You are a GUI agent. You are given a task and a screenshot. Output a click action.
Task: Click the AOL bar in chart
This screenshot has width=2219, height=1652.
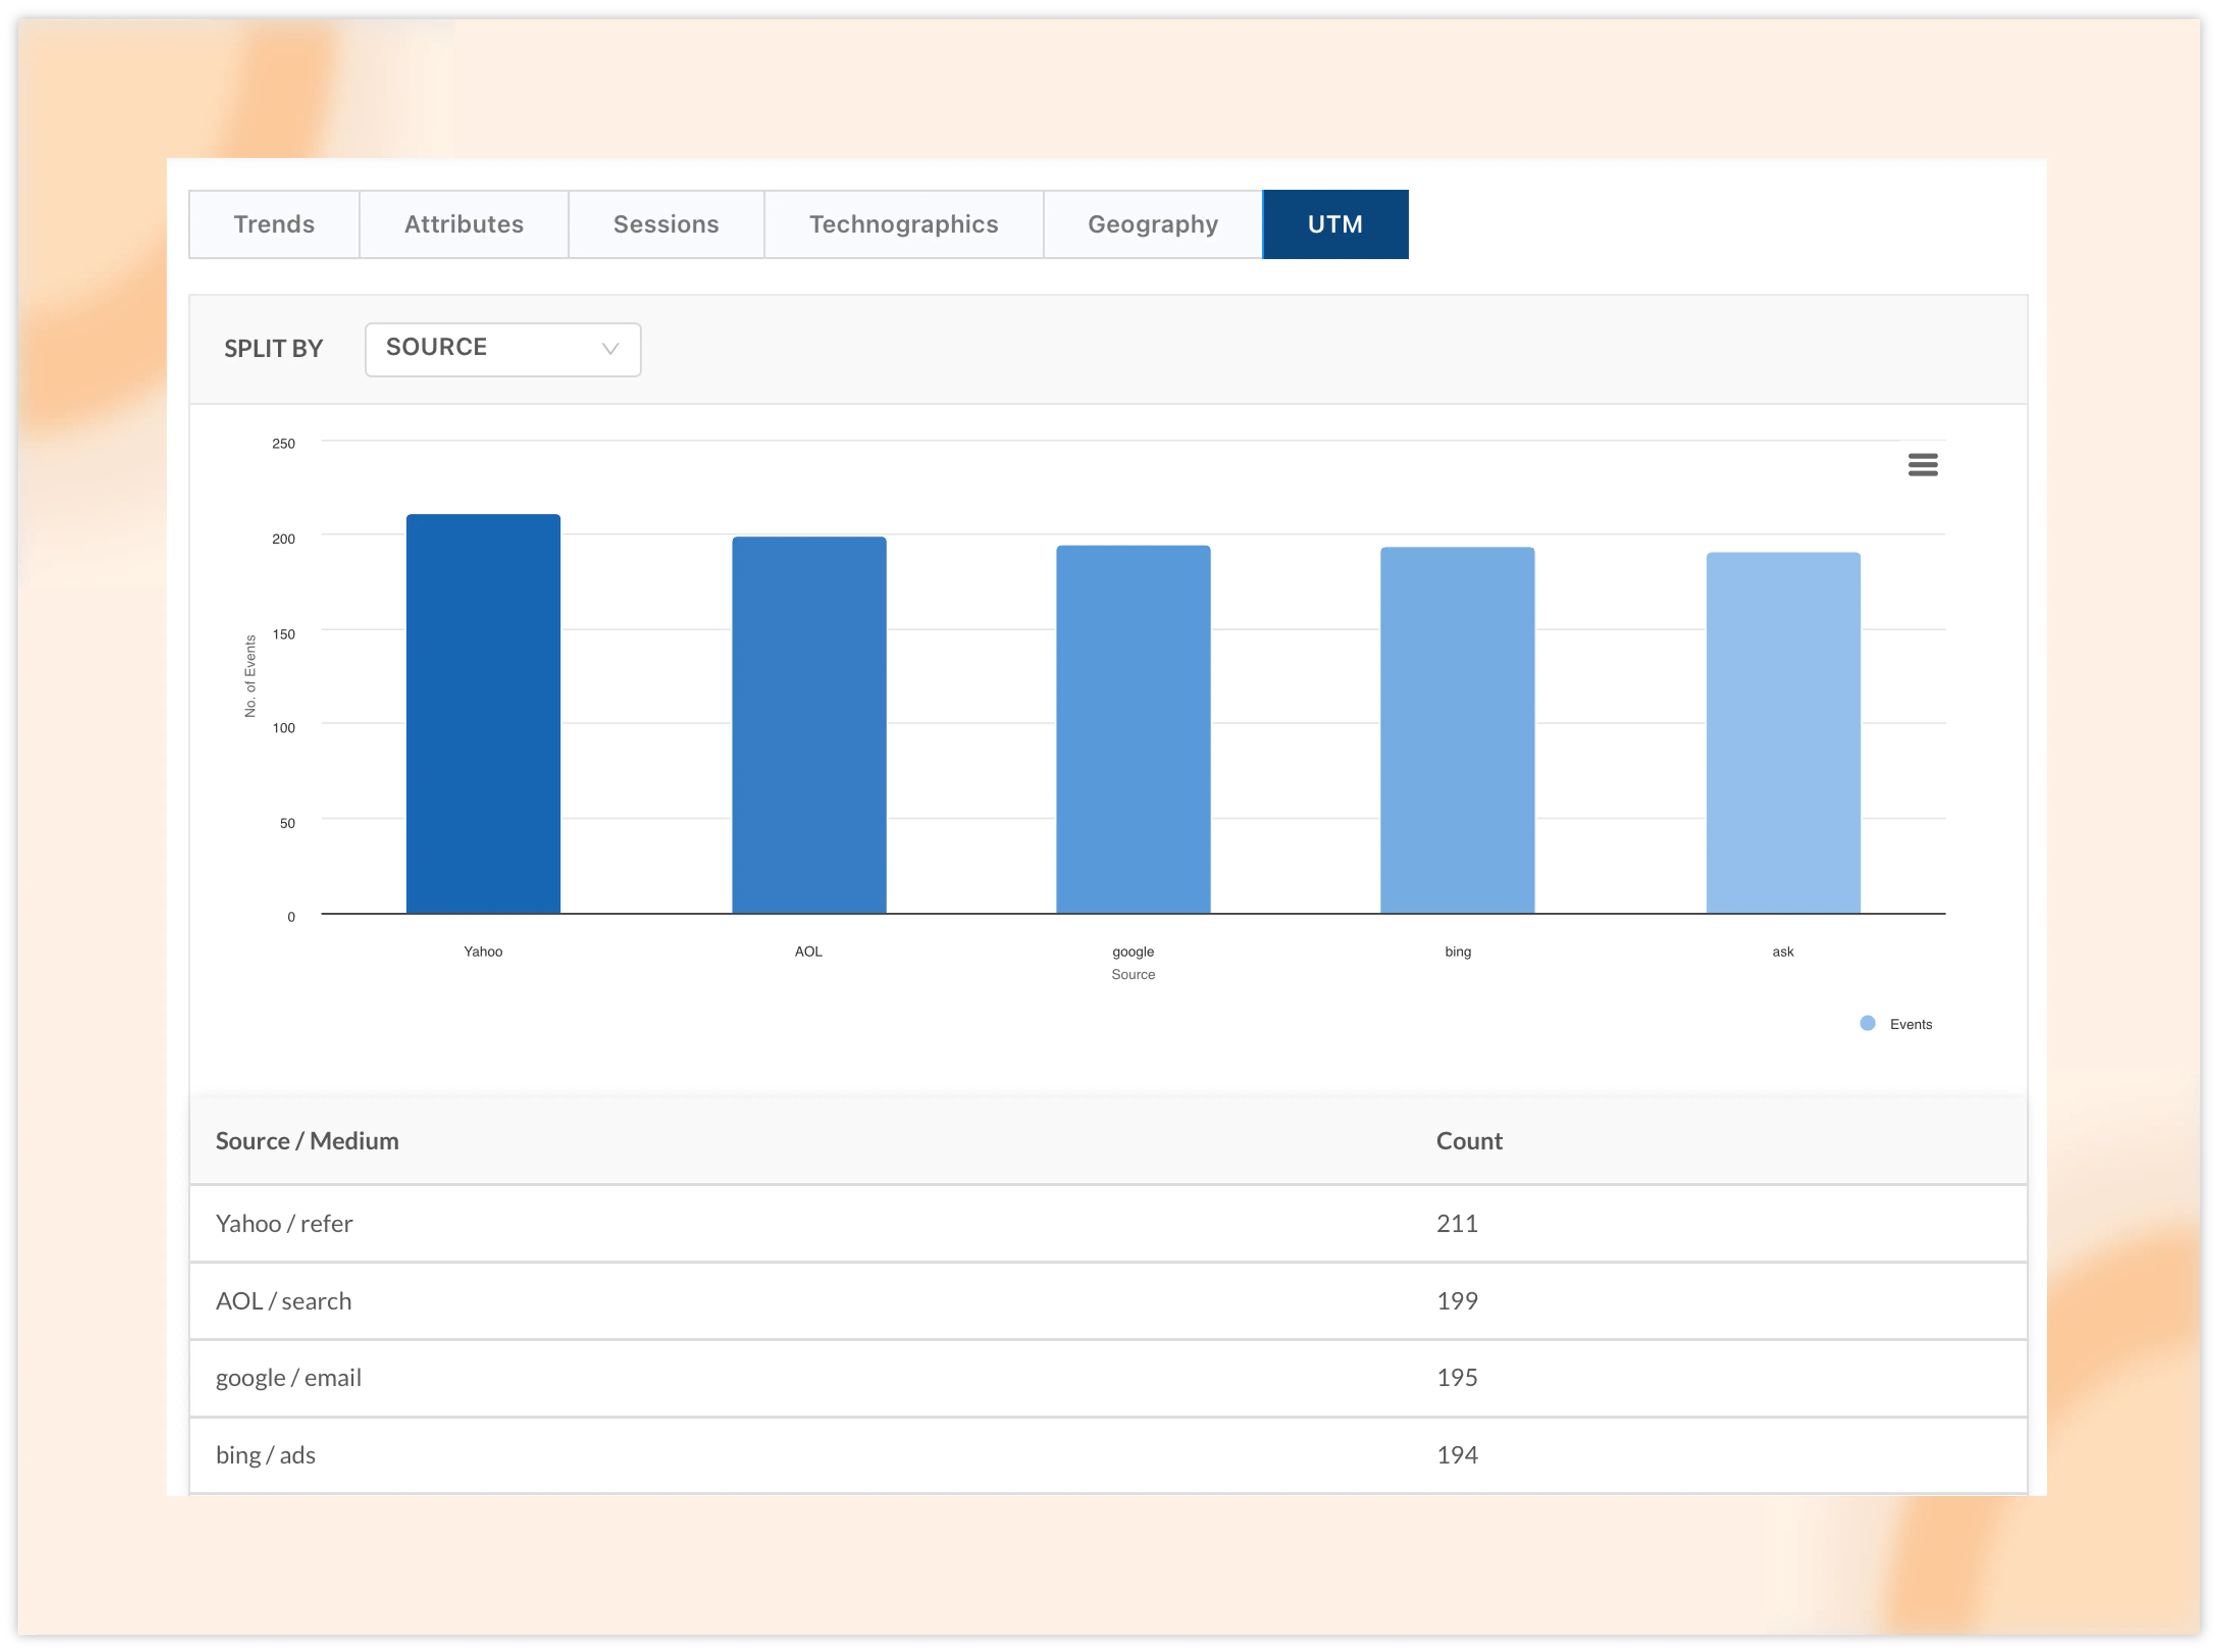pos(809,725)
